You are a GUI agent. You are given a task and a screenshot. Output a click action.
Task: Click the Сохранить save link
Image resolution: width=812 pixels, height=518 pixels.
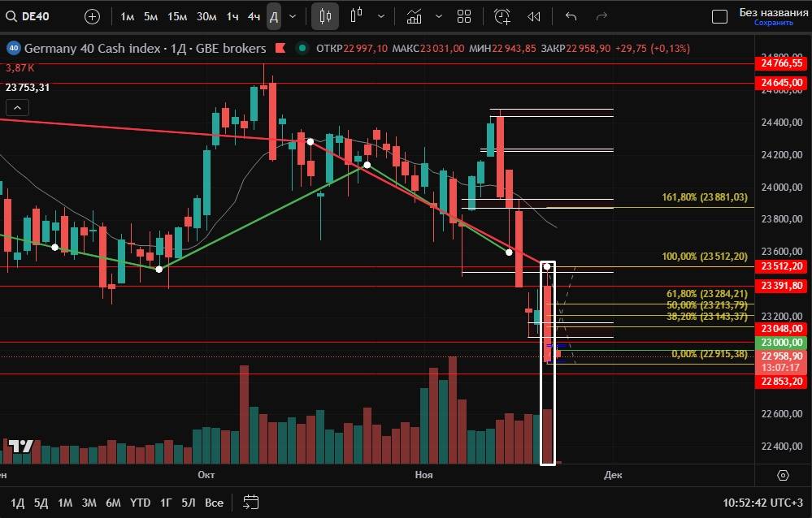[773, 23]
